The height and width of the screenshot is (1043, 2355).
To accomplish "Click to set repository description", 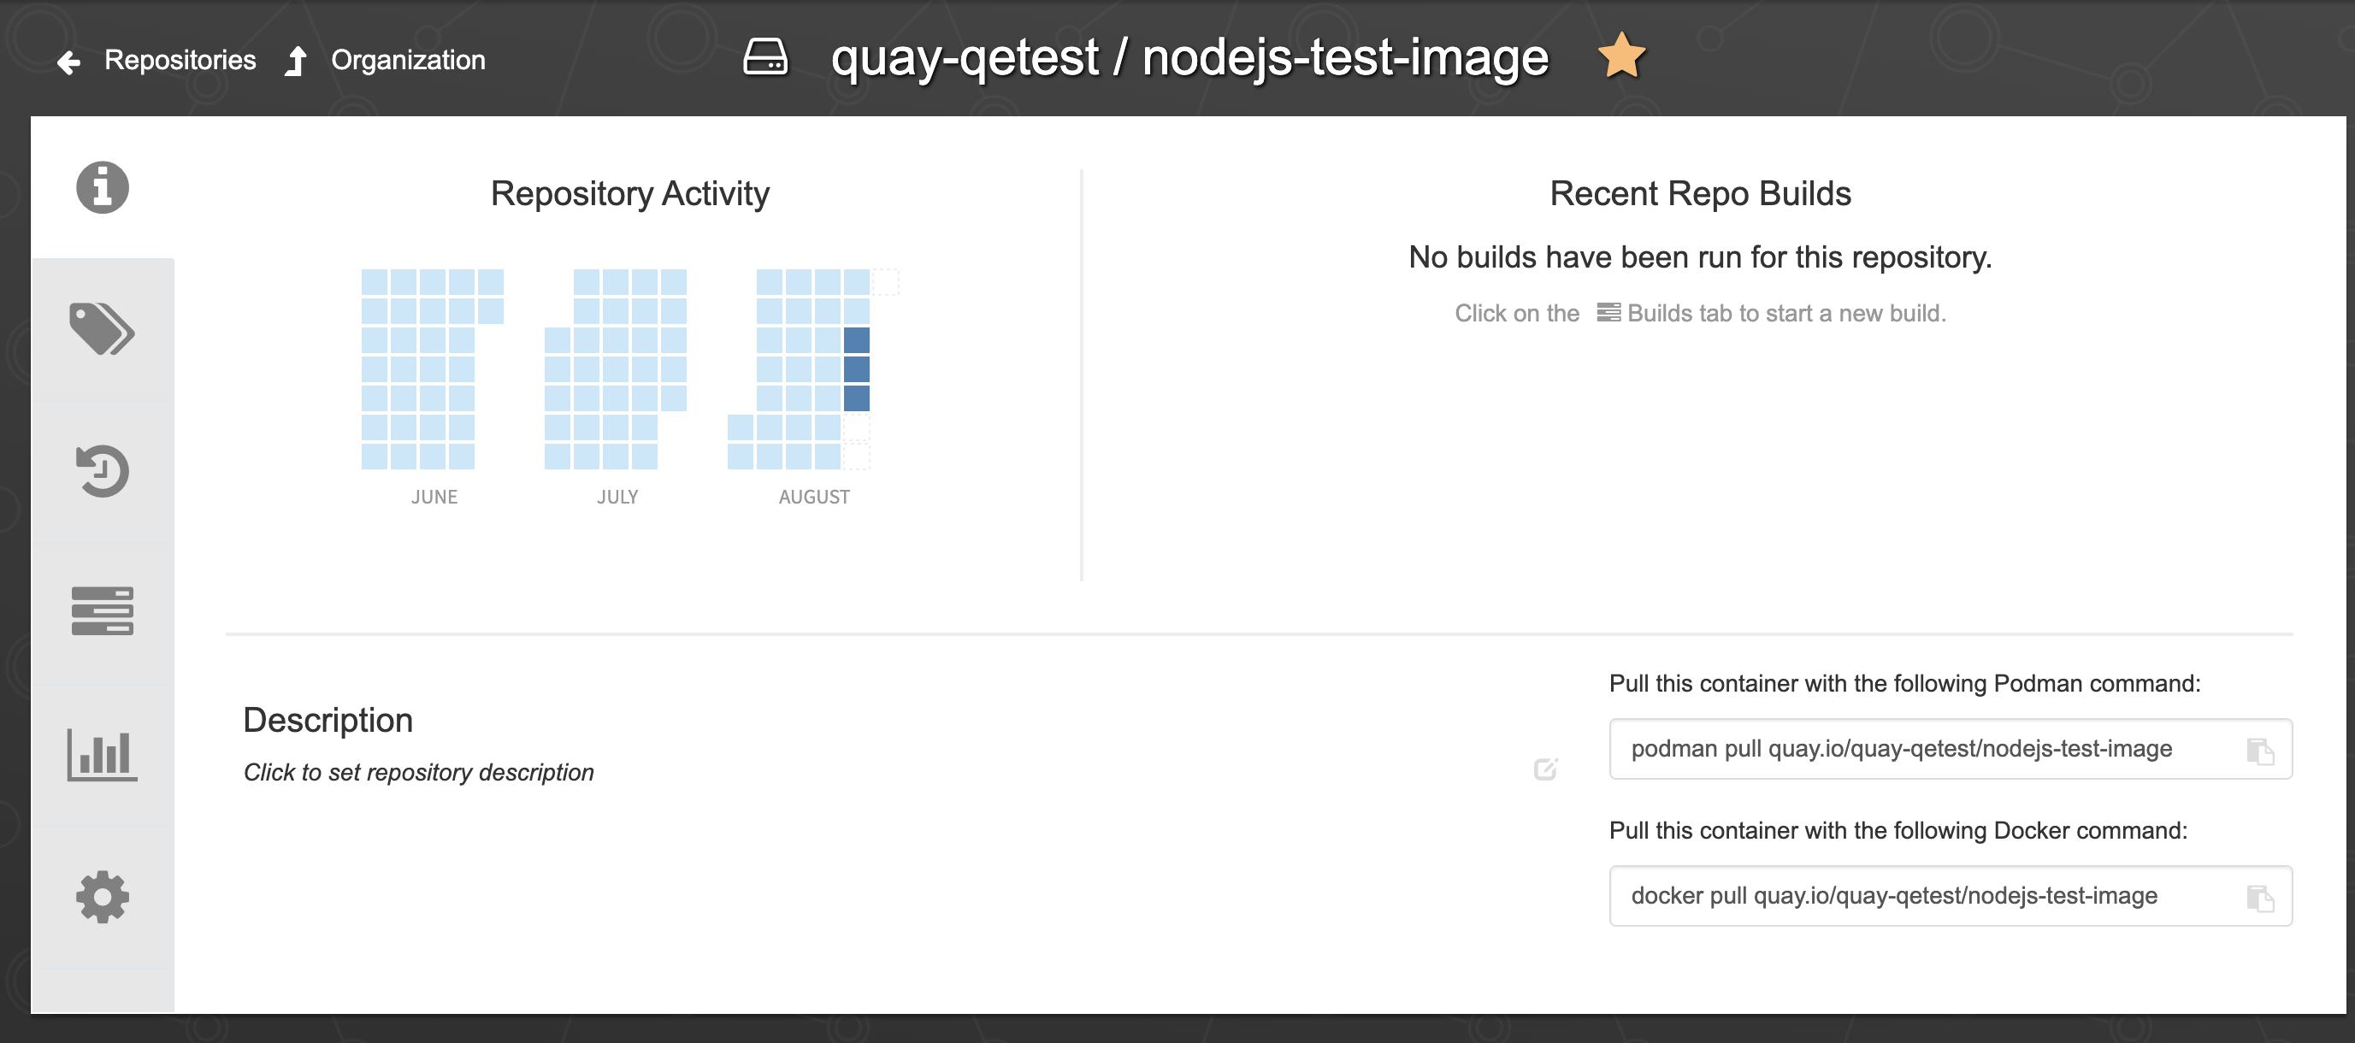I will (419, 773).
